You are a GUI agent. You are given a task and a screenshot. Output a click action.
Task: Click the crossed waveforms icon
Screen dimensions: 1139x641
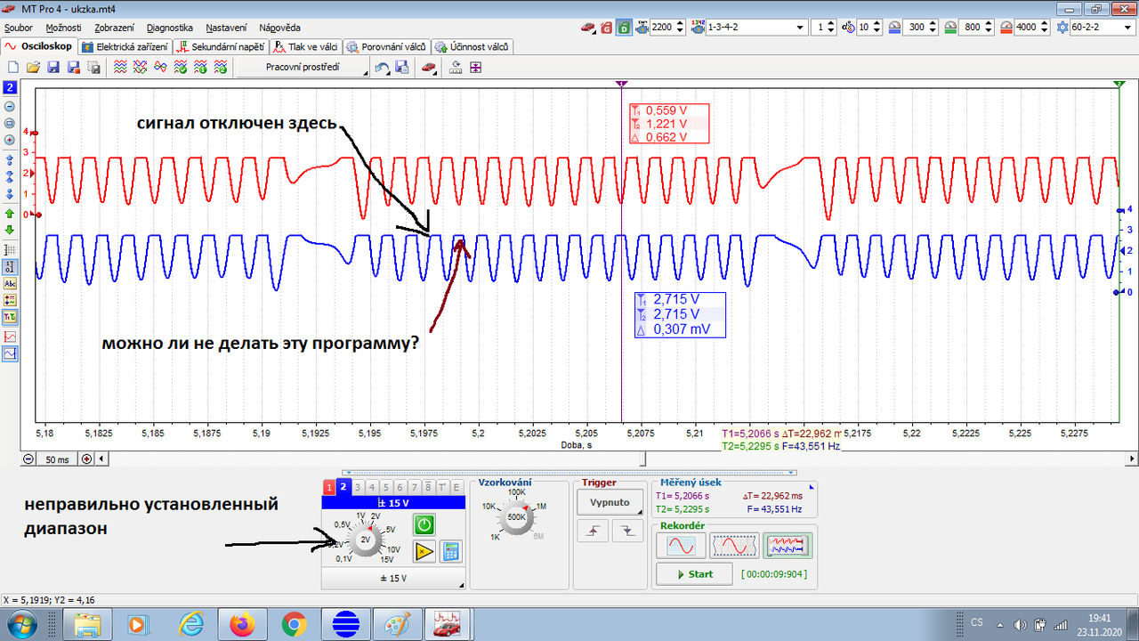coord(141,67)
